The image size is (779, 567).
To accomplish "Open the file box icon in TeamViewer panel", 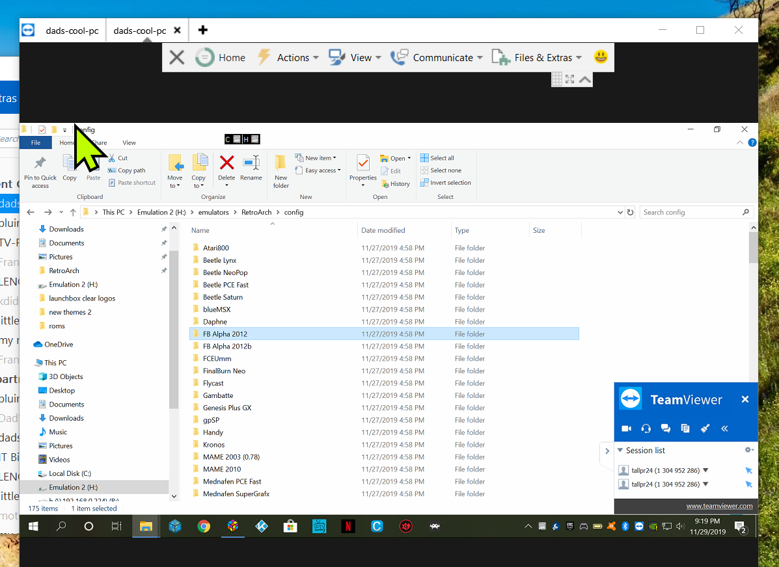I will coord(685,429).
